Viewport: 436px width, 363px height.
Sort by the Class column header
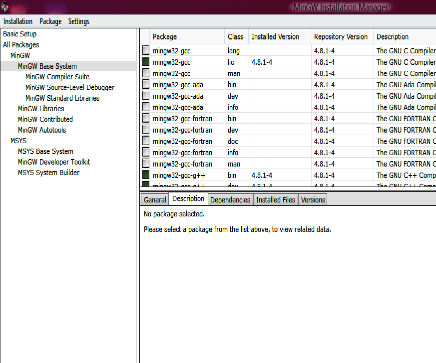coord(236,36)
